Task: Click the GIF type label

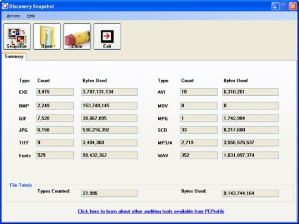Action: (23, 119)
